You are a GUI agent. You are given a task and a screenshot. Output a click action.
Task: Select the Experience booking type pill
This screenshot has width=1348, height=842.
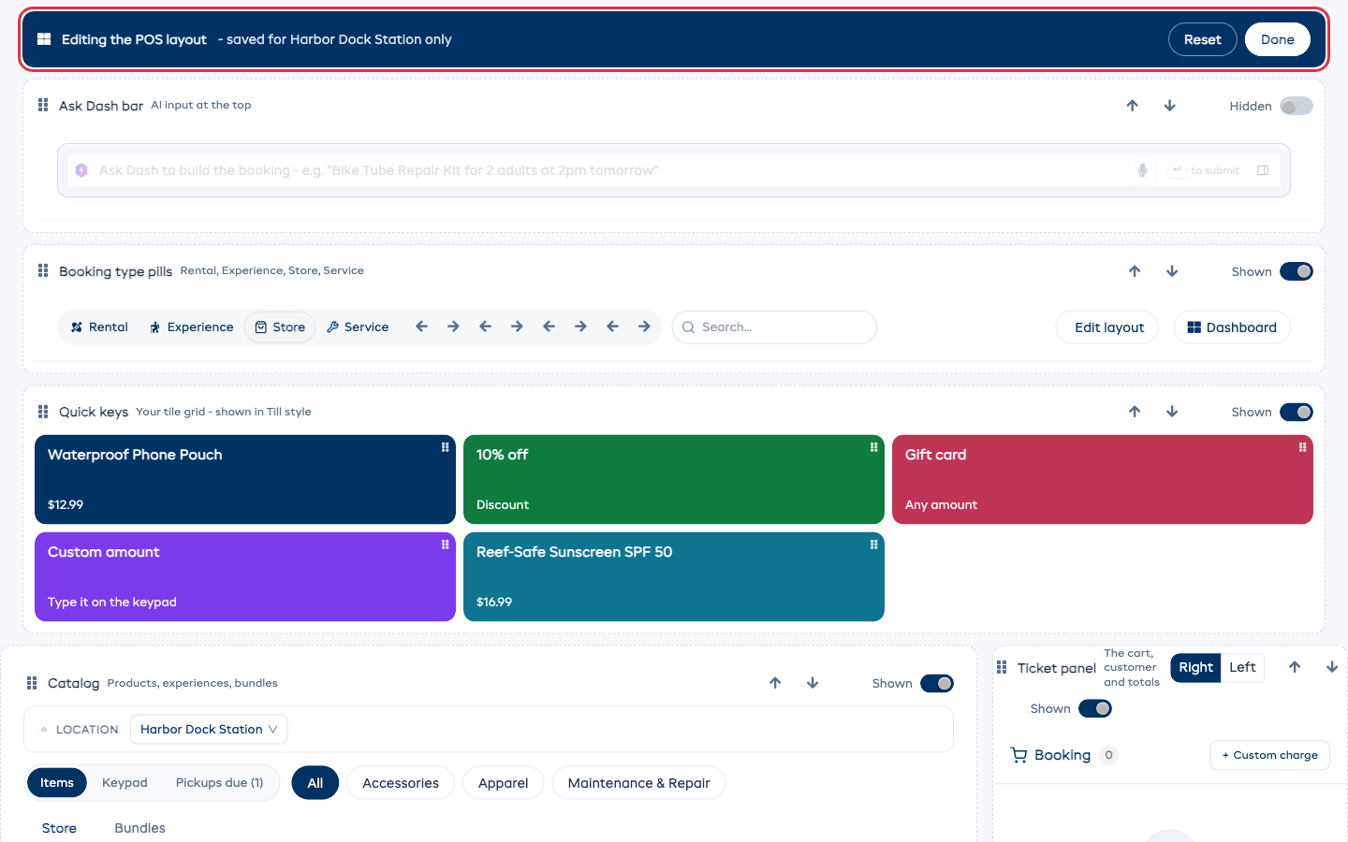point(192,327)
